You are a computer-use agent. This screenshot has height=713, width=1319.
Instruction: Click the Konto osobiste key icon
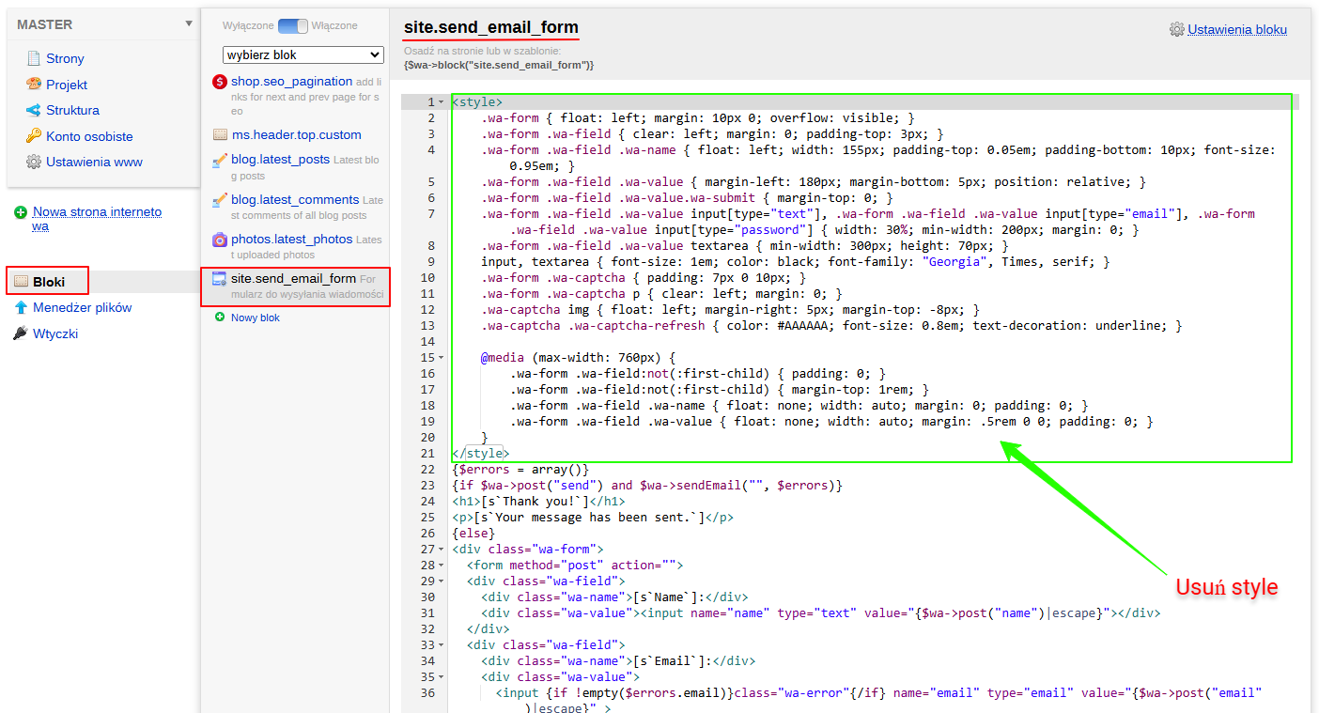(x=34, y=136)
